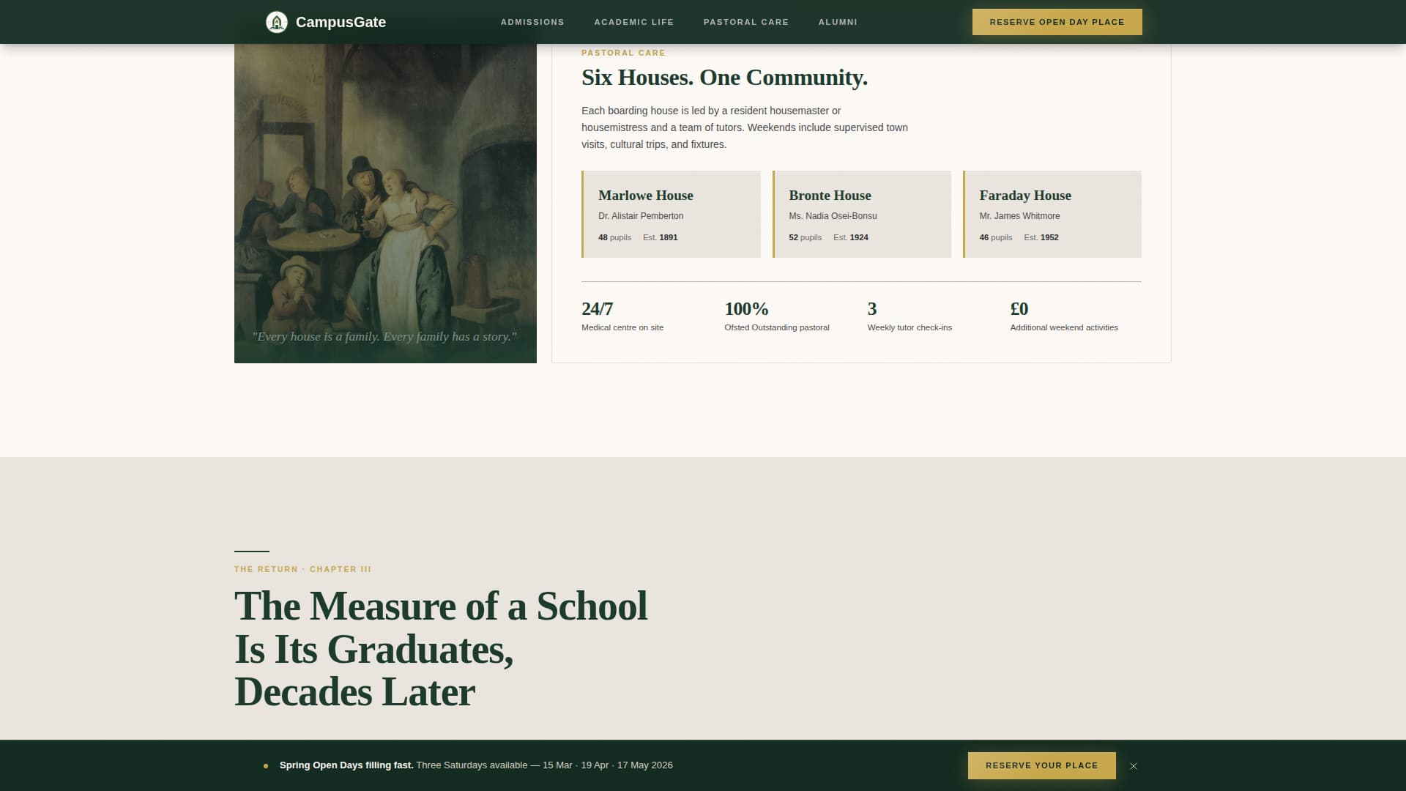Viewport: 1406px width, 791px height.
Task: Go to Academic Life in navigation
Action: pyautogui.click(x=634, y=22)
